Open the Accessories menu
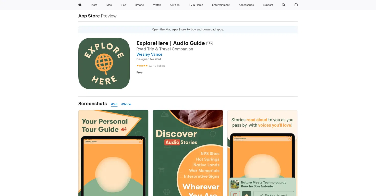 pos(246,5)
